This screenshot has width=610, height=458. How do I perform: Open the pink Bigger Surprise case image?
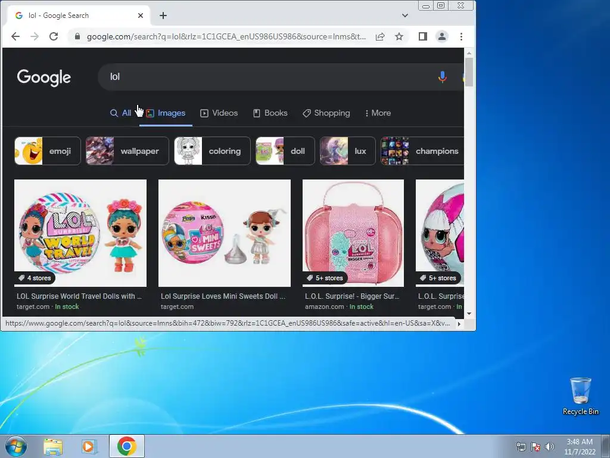coord(353,233)
